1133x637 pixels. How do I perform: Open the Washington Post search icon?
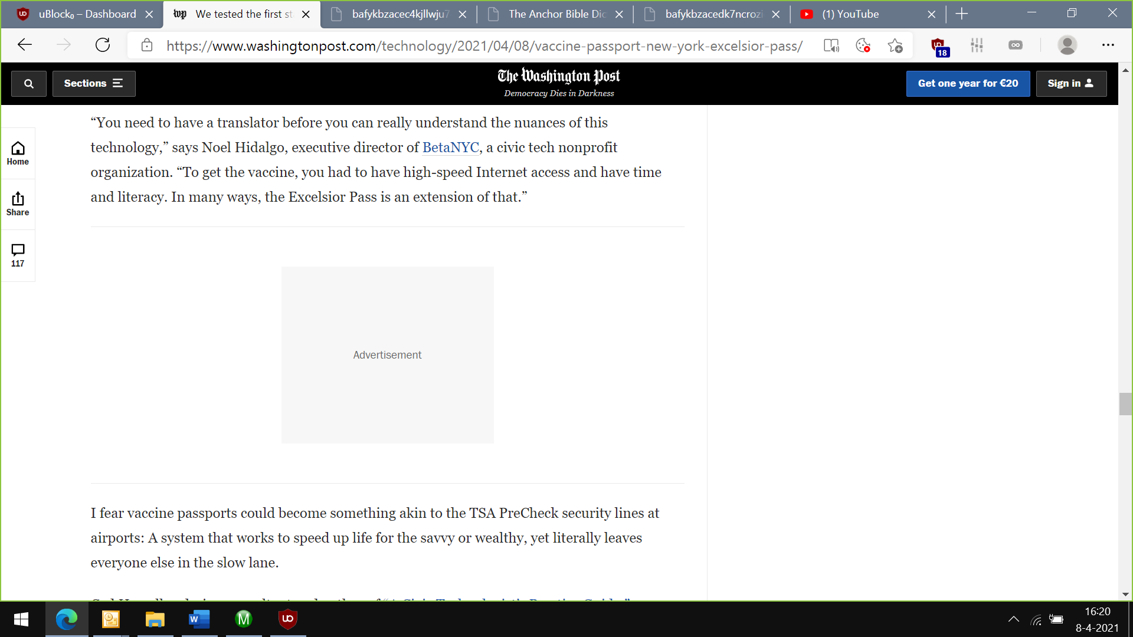[x=28, y=83]
